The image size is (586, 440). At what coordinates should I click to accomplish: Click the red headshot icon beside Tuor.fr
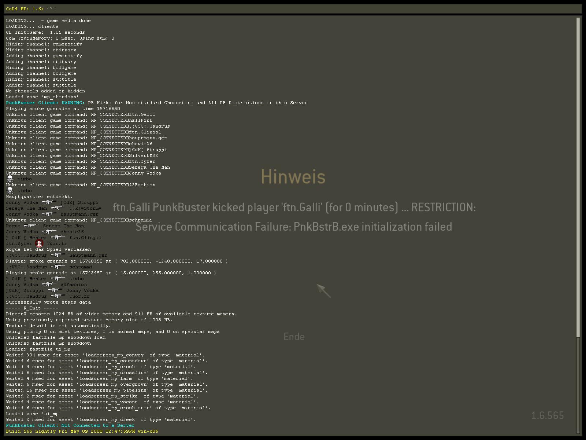[x=39, y=243]
